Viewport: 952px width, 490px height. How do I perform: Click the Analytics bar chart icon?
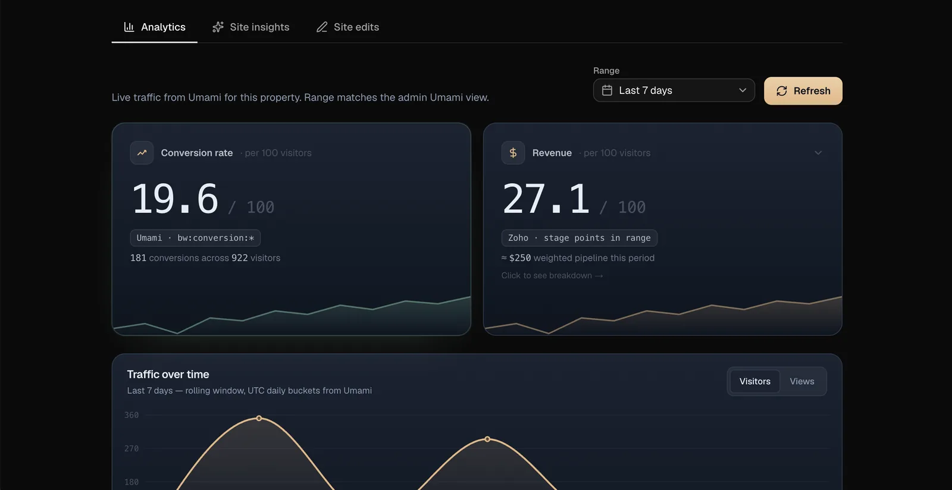[x=129, y=27]
